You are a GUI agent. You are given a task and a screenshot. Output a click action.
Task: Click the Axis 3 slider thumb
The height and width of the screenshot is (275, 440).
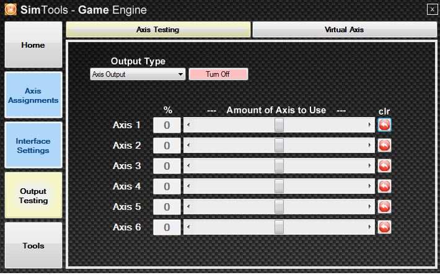click(x=279, y=165)
